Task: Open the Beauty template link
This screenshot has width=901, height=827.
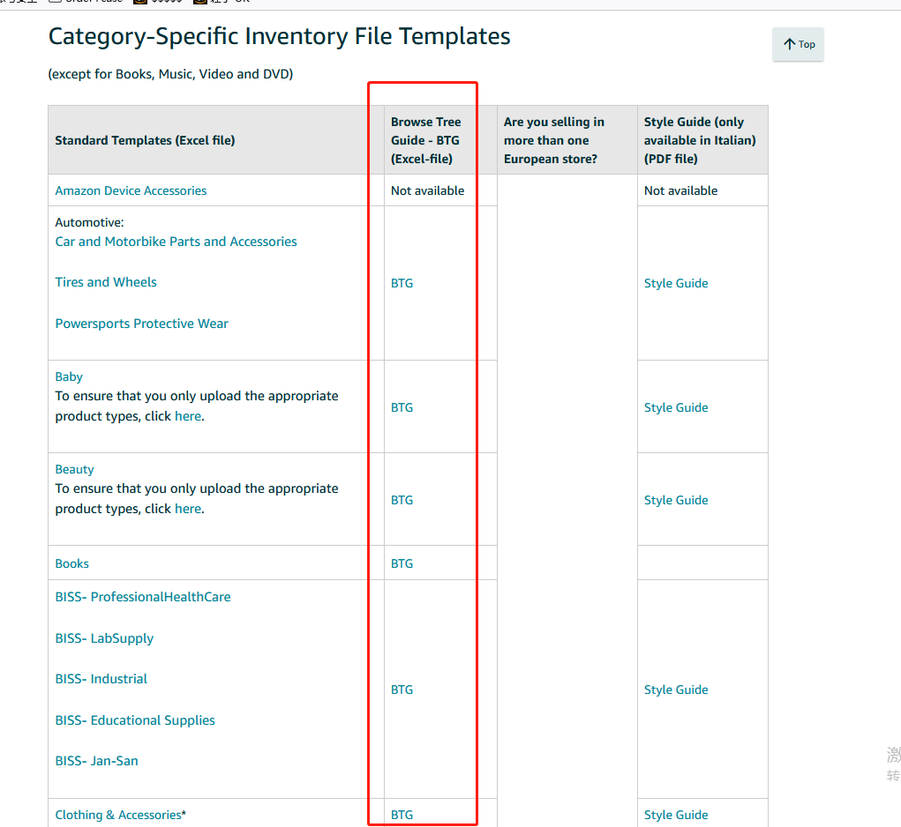Action: [x=74, y=469]
